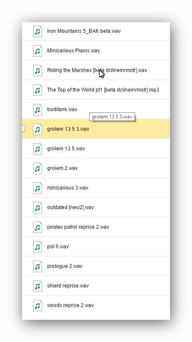Viewport: 192px width, 342px height.
Task: Click audio icon next to shield reprise.wav
Action: pyautogui.click(x=37, y=286)
